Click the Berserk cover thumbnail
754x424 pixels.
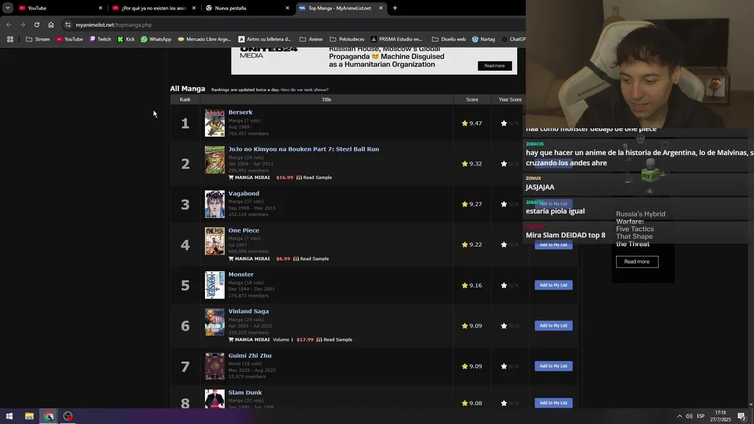[214, 123]
